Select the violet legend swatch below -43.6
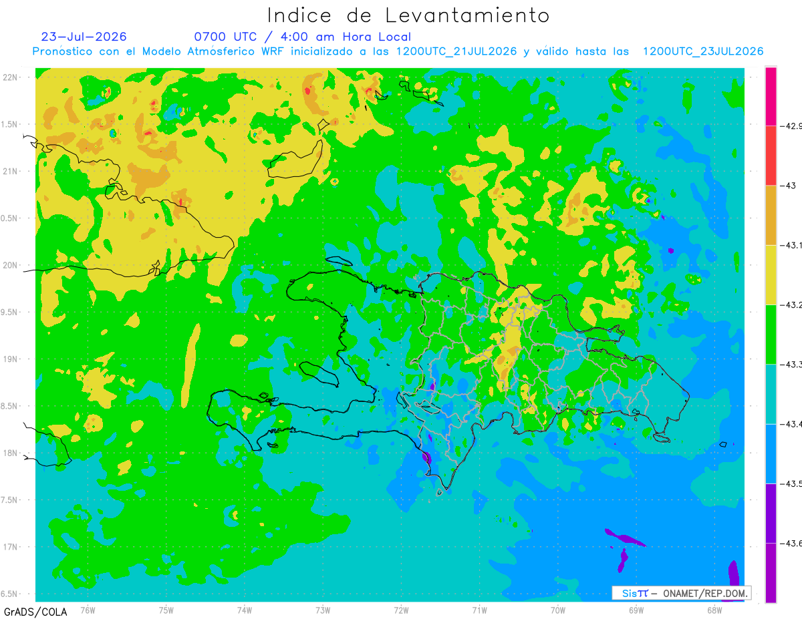Image resolution: width=802 pixels, height=619 pixels. [771, 572]
